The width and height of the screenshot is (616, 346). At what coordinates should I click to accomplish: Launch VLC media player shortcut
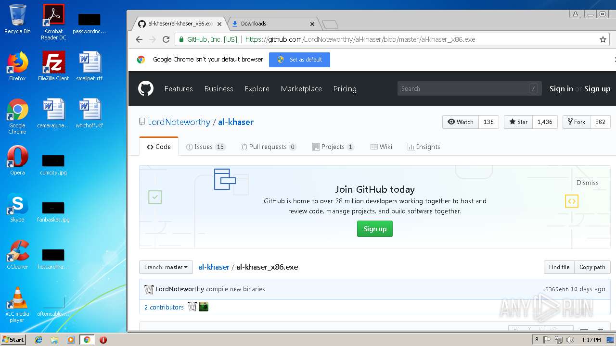click(17, 305)
